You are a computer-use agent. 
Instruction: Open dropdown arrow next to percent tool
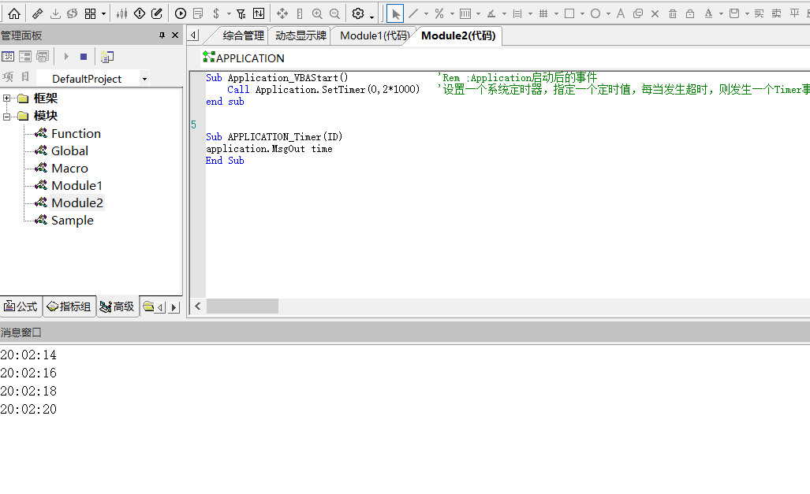(x=452, y=14)
